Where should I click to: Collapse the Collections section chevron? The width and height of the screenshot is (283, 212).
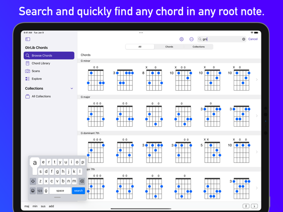click(x=72, y=88)
